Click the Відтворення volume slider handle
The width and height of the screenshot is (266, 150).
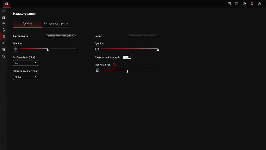pos(48,50)
